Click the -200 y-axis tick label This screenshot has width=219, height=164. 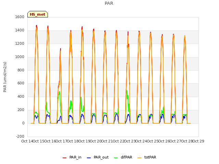coord(20,136)
